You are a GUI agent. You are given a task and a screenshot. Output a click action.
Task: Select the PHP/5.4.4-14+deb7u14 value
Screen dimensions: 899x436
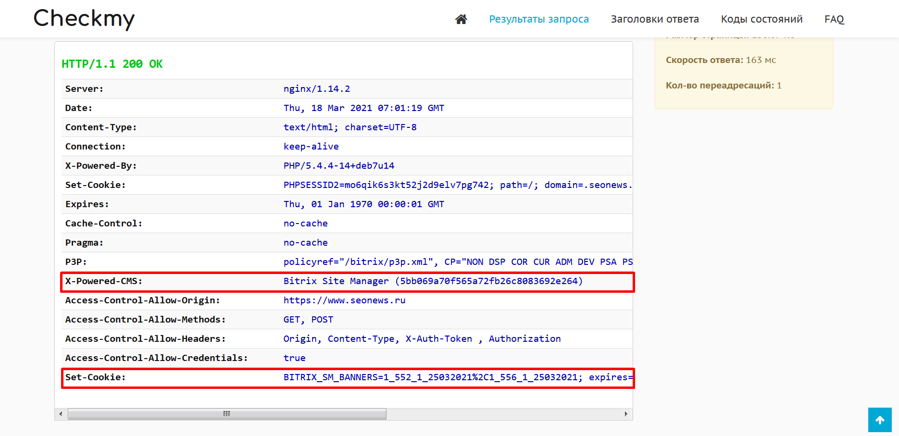[x=338, y=166]
